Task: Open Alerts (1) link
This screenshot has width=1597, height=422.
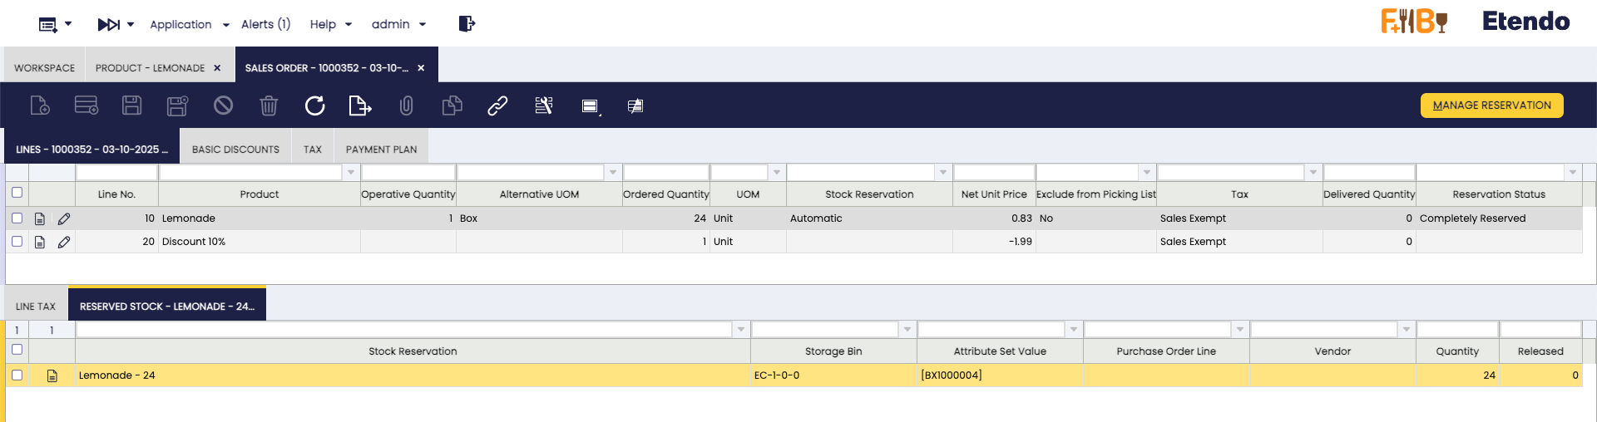Action: point(265,24)
